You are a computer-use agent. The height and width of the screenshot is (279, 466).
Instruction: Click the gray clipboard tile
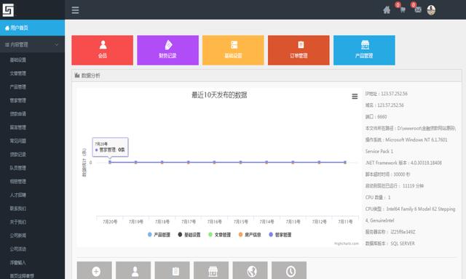click(x=173, y=270)
